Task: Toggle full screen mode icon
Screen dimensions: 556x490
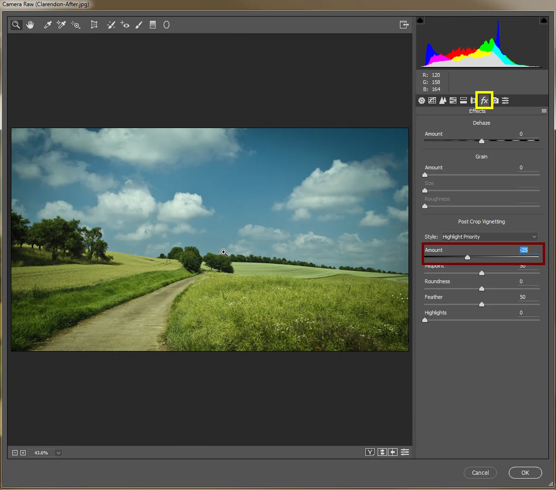Action: click(x=404, y=25)
